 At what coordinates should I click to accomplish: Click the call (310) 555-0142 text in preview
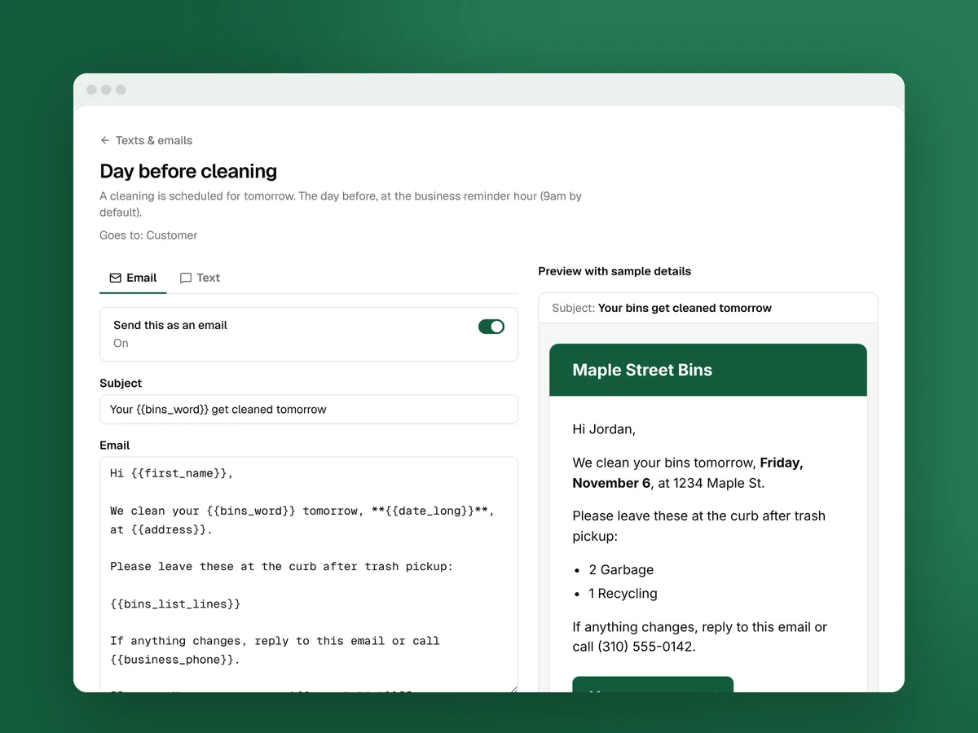point(634,647)
